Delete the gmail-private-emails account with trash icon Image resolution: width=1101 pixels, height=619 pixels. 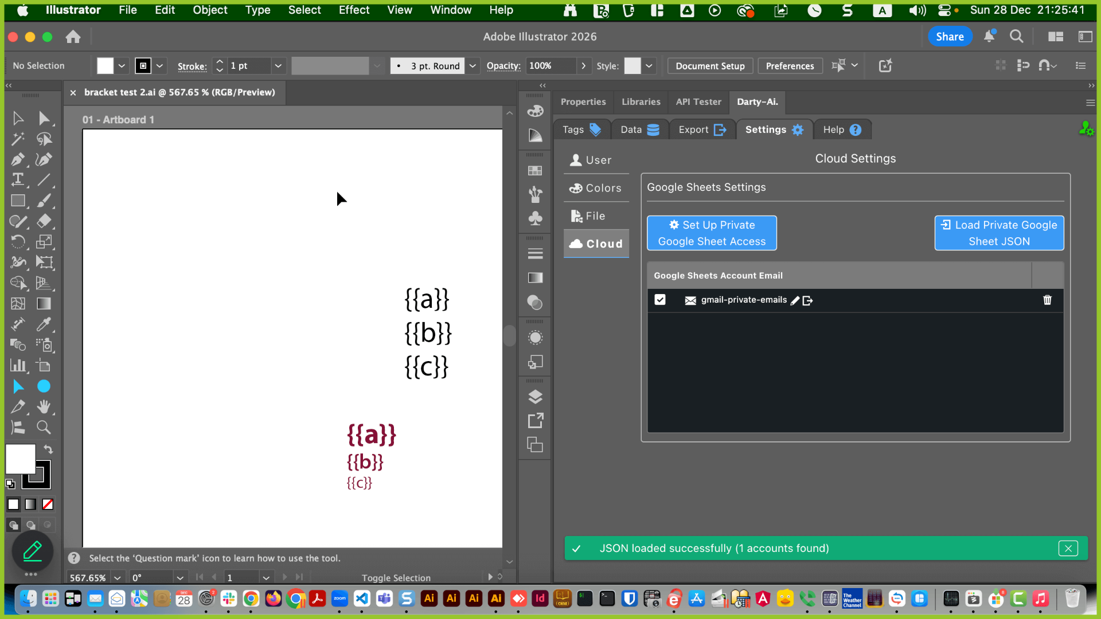pos(1047,300)
